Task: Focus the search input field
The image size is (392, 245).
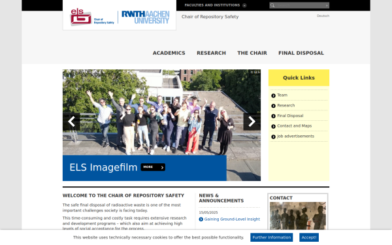Action: pyautogui.click(x=300, y=5)
